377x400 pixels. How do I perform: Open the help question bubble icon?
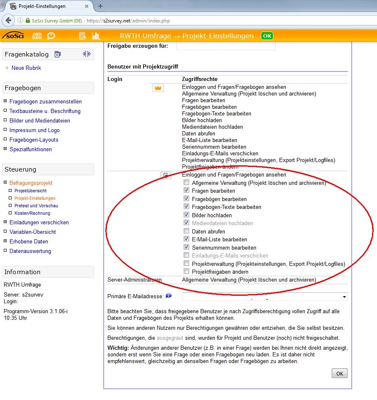click(x=51, y=36)
